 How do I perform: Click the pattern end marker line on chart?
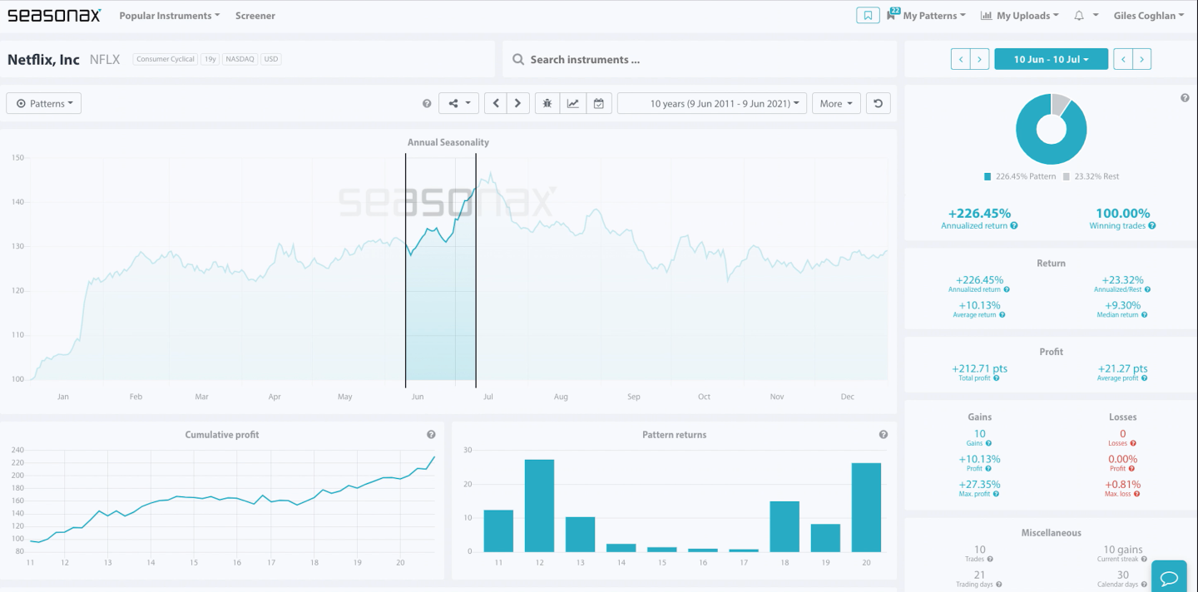point(476,270)
